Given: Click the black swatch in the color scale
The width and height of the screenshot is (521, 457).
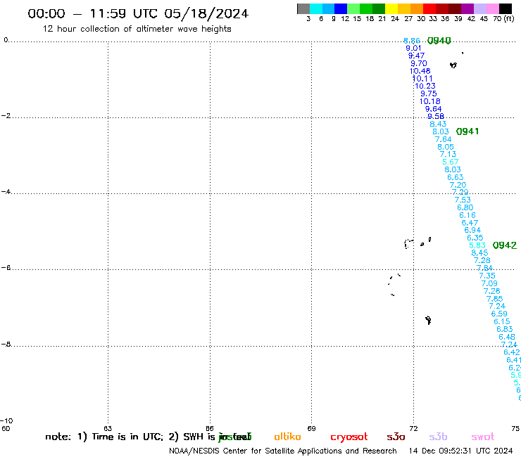Looking at the screenshot, I should coord(505,8).
